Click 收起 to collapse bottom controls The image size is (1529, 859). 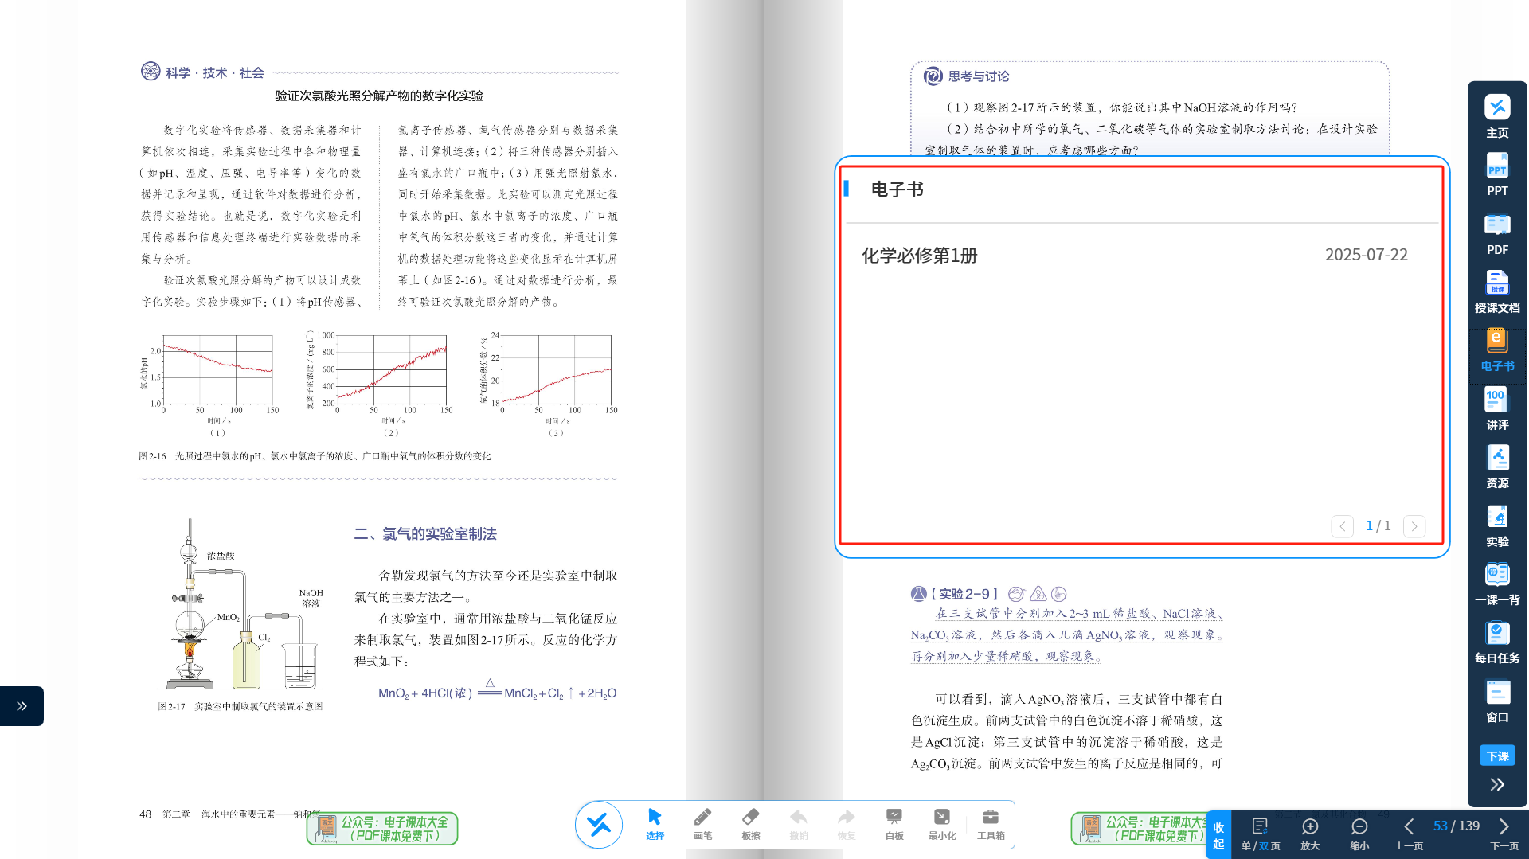coord(1218,835)
